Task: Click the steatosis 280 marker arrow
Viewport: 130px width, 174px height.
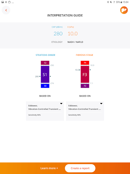Action: coord(40,76)
